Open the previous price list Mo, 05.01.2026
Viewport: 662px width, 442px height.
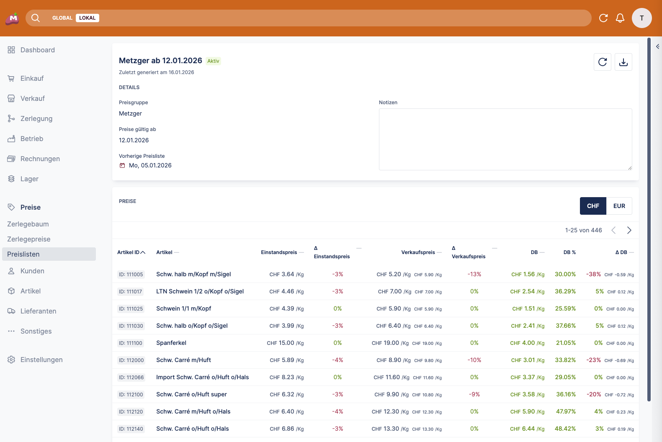coord(150,166)
